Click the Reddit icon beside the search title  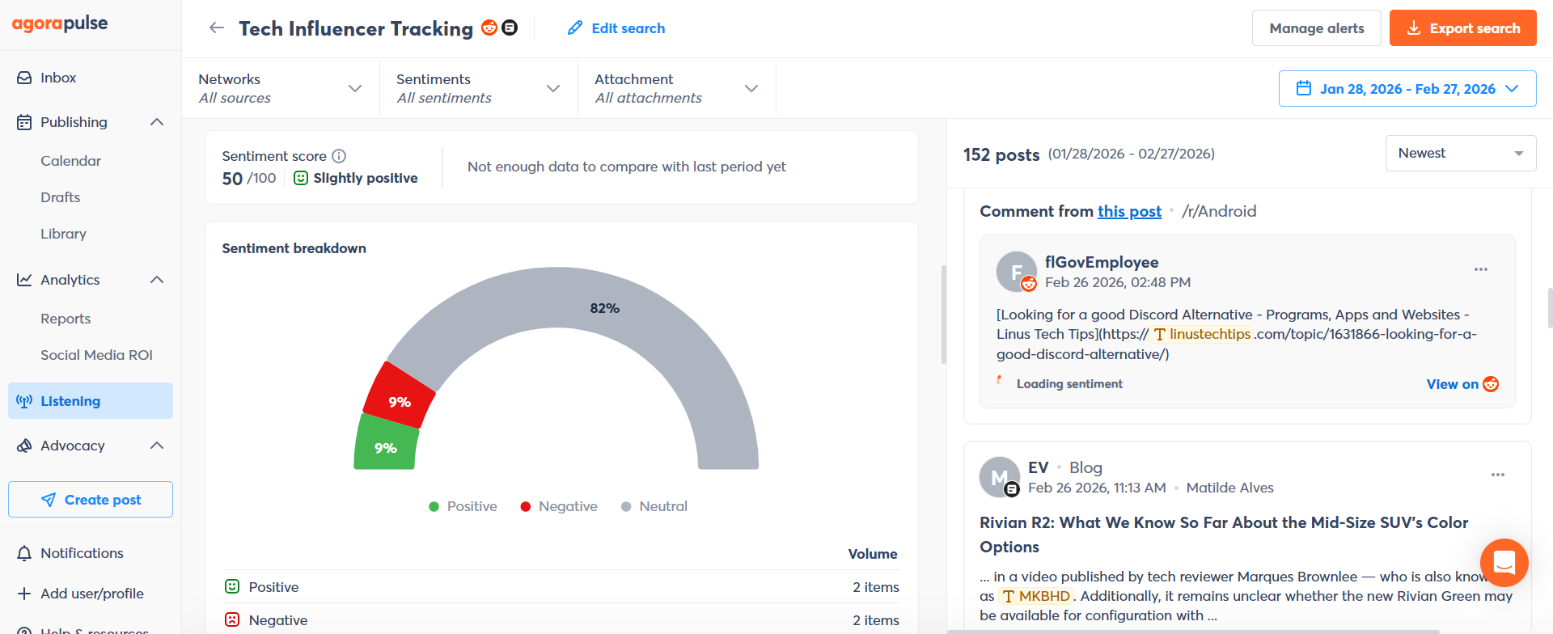point(489,27)
